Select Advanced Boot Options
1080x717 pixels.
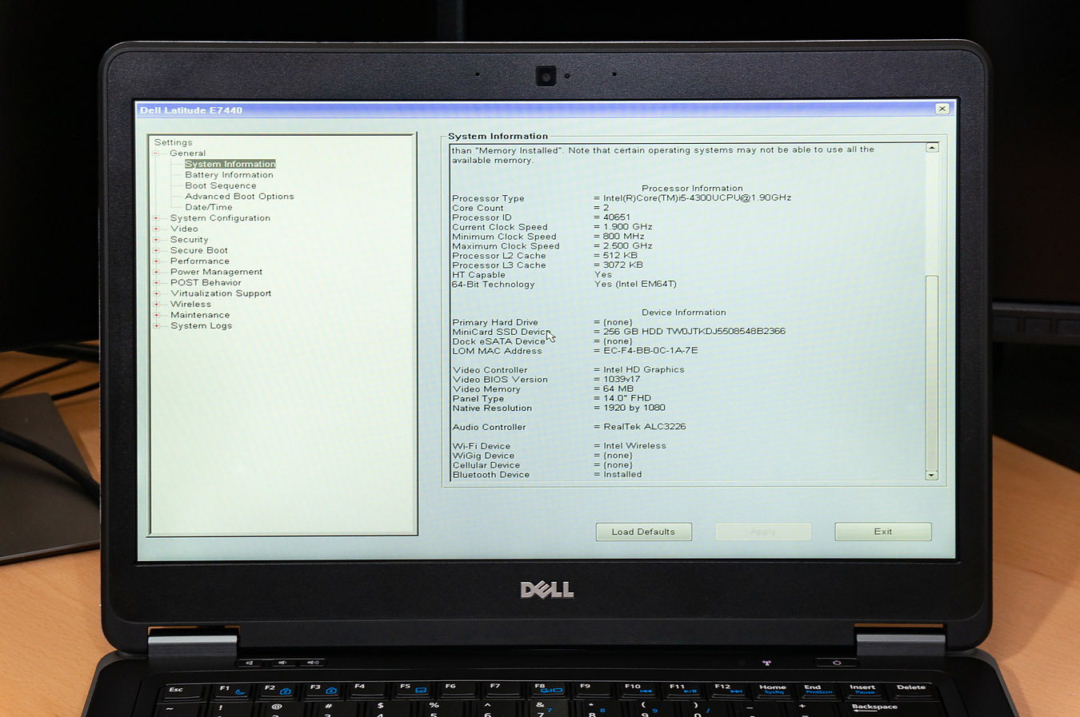point(239,197)
